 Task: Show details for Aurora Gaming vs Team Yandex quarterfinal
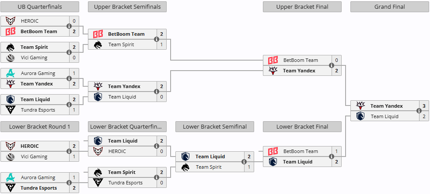point(69,78)
